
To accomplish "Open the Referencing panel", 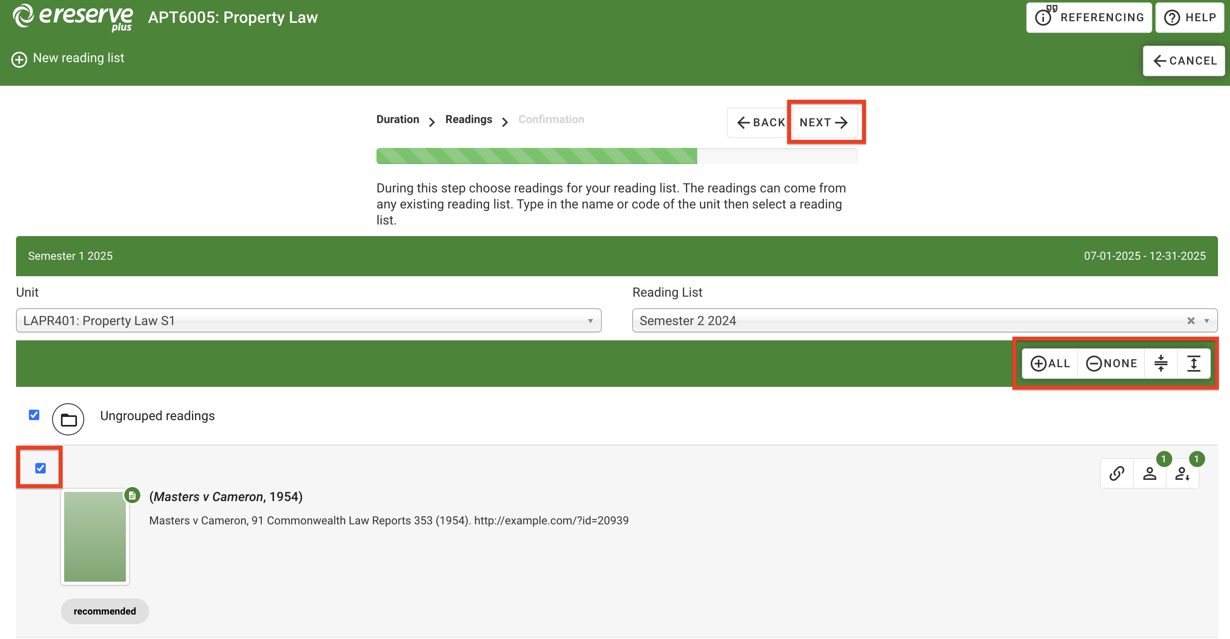I will coord(1088,17).
